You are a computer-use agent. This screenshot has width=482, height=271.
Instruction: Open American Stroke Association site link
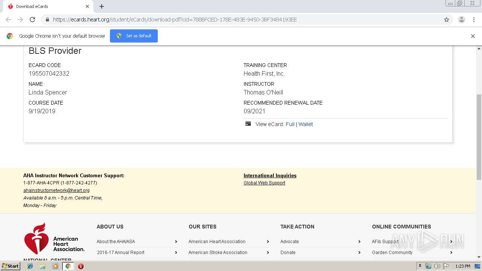218,253
